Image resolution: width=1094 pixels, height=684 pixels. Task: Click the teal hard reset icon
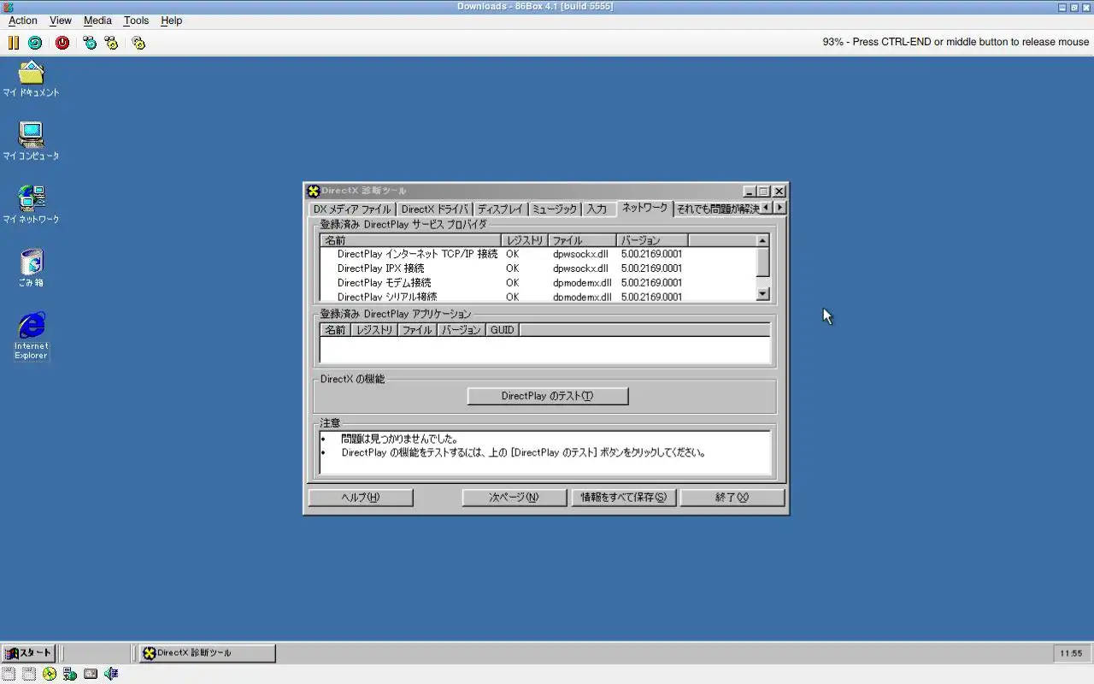35,42
